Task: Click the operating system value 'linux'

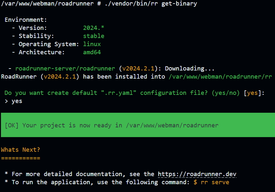Action: 92,44
